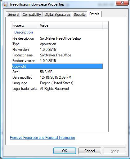Select the File version row
The width and height of the screenshot is (130, 159).
pos(57,50)
